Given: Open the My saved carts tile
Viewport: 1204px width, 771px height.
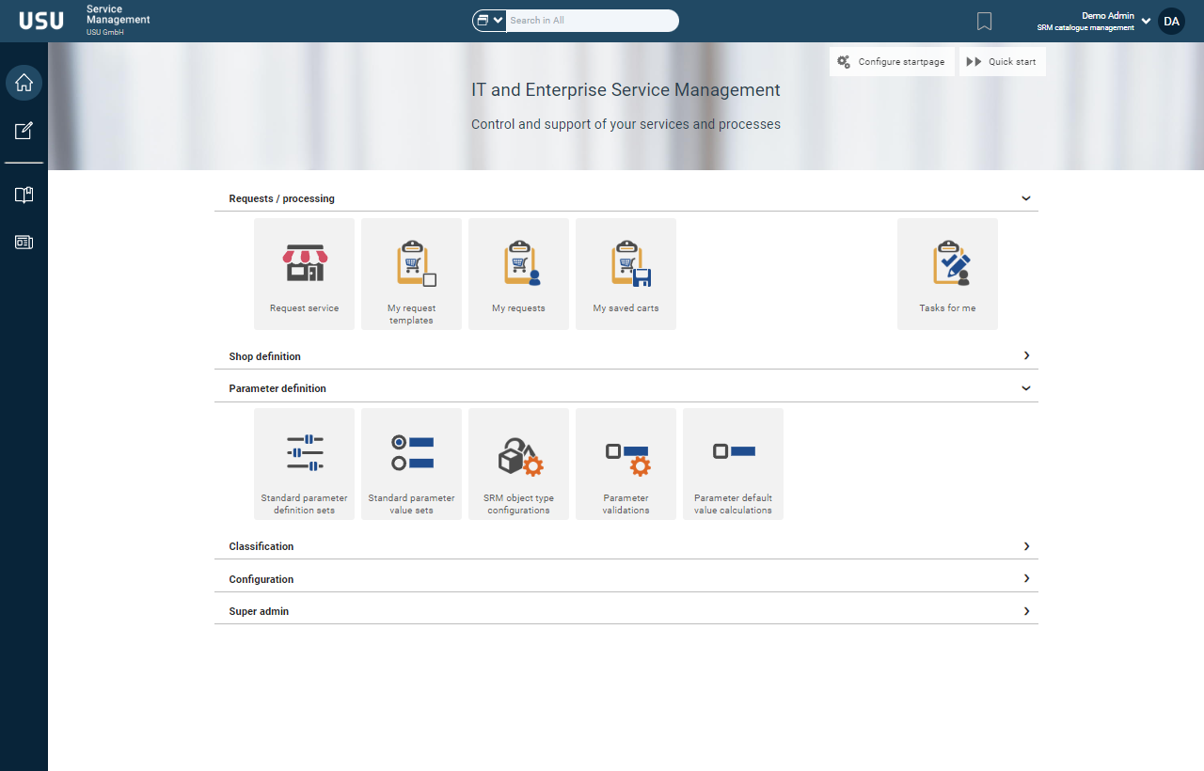Looking at the screenshot, I should pyautogui.click(x=626, y=274).
